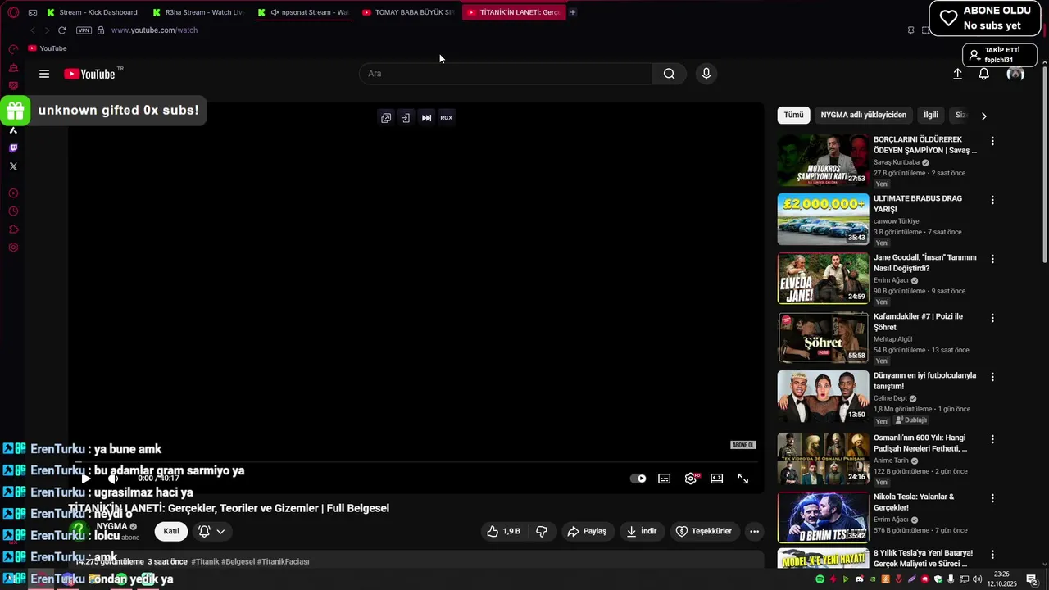
Task: Open the three-dot more actions under video
Action: click(755, 531)
